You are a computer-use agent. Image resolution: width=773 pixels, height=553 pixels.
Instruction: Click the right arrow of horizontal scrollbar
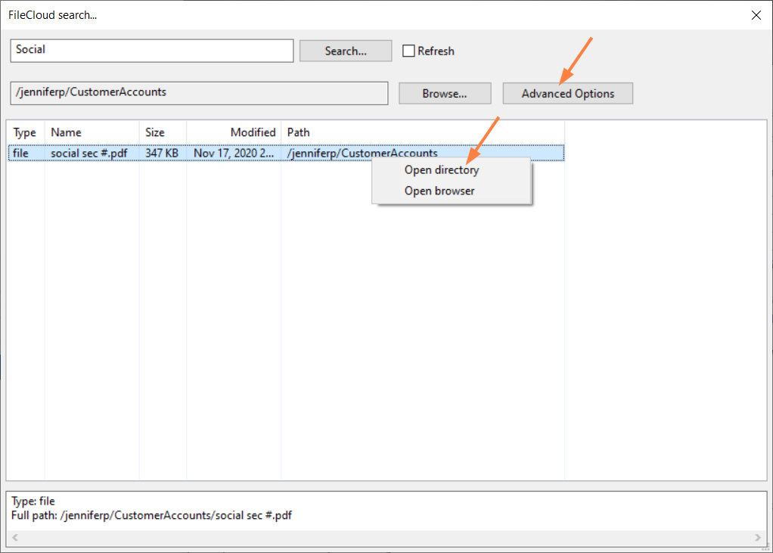pos(758,538)
